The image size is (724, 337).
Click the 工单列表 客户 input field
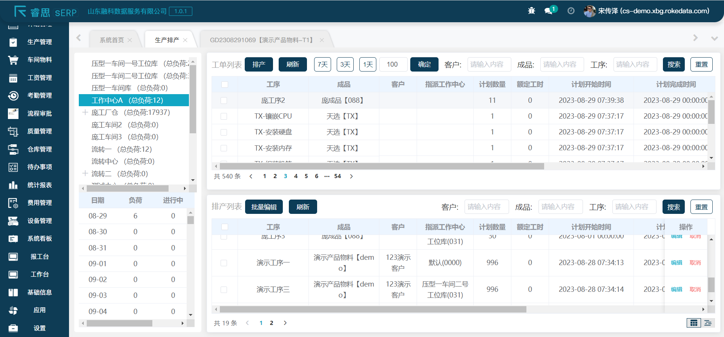coord(489,64)
